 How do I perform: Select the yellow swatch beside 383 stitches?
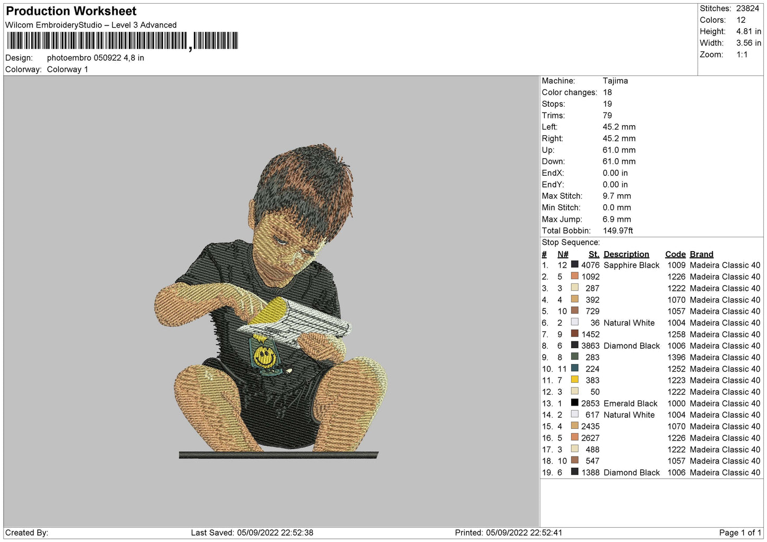[574, 380]
